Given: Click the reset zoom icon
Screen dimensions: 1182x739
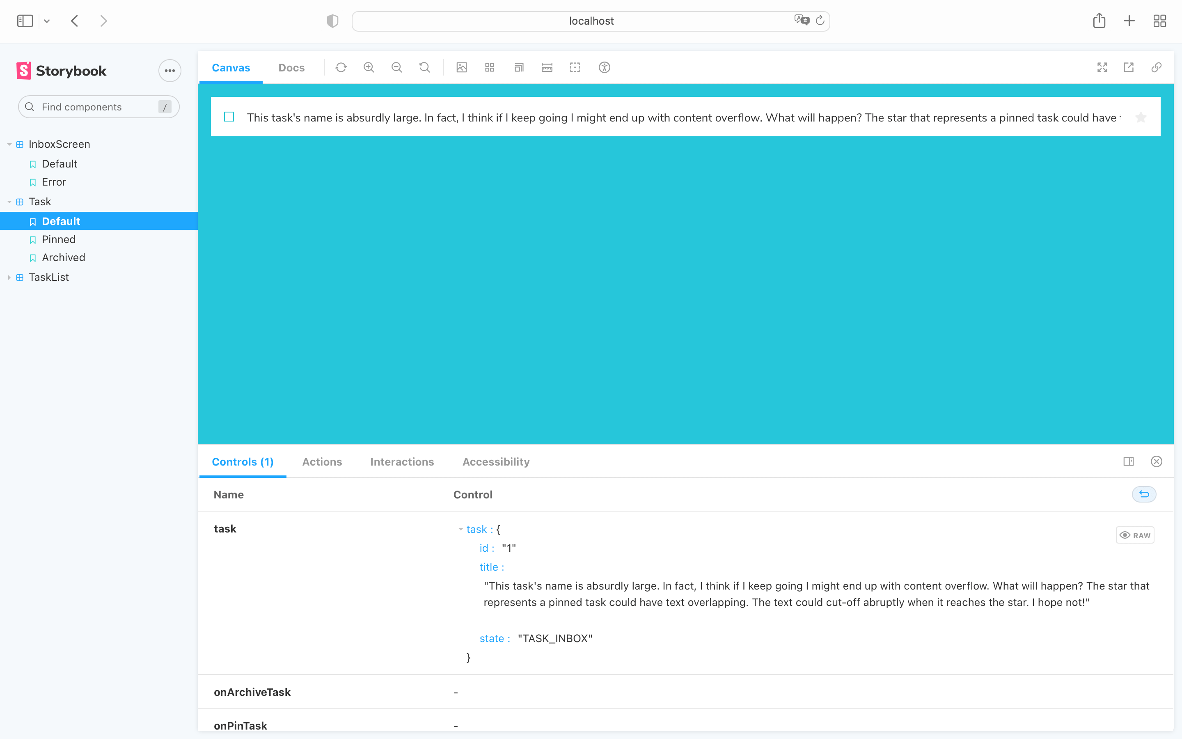Looking at the screenshot, I should 426,67.
